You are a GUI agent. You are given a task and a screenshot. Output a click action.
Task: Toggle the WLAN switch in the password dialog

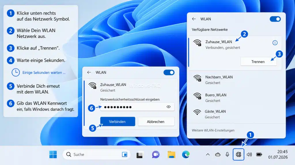tap(169, 72)
